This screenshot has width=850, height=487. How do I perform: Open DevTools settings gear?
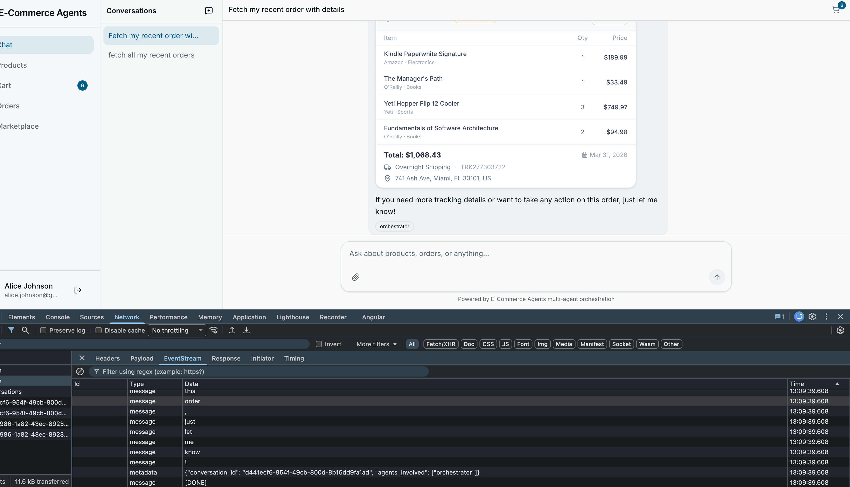(x=813, y=317)
